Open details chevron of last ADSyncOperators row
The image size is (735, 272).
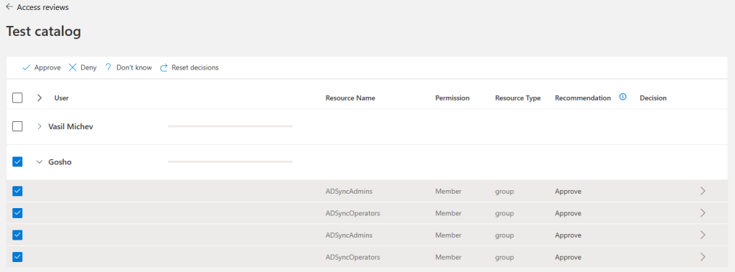[702, 257]
